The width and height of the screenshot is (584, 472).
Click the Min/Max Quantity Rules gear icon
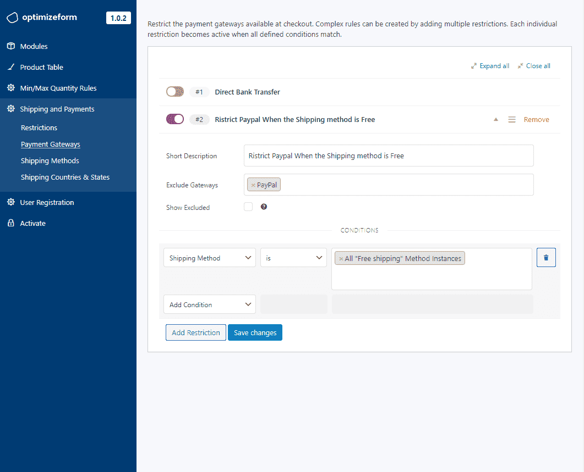[x=11, y=88]
